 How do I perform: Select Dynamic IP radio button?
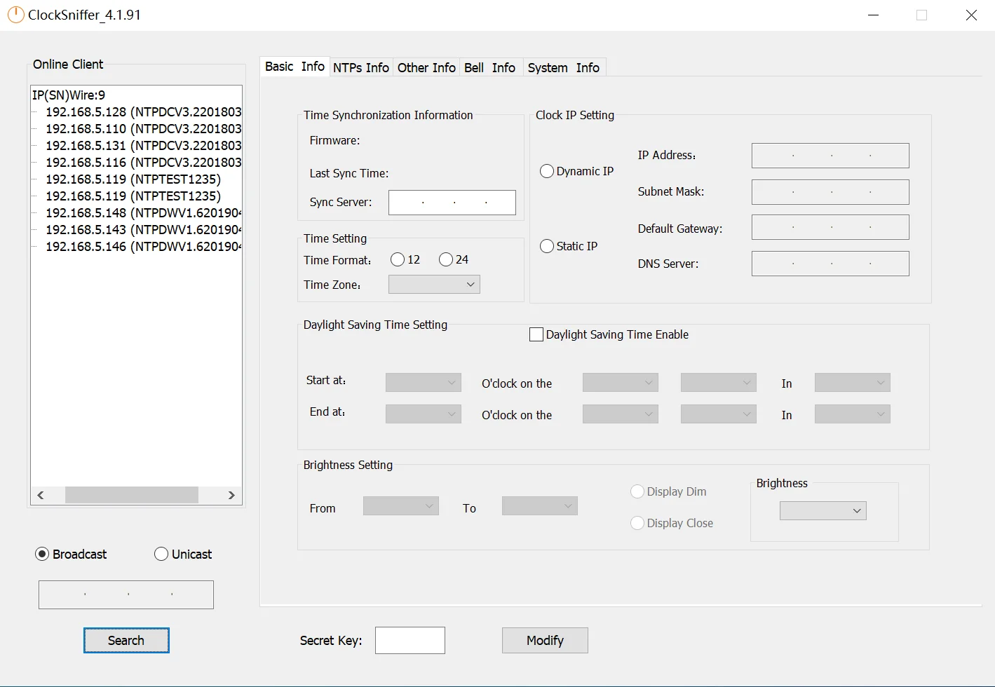(547, 172)
